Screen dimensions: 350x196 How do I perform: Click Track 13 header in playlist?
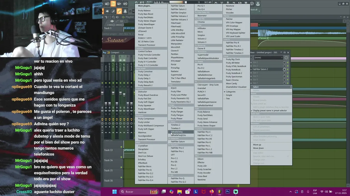tap(113, 152)
